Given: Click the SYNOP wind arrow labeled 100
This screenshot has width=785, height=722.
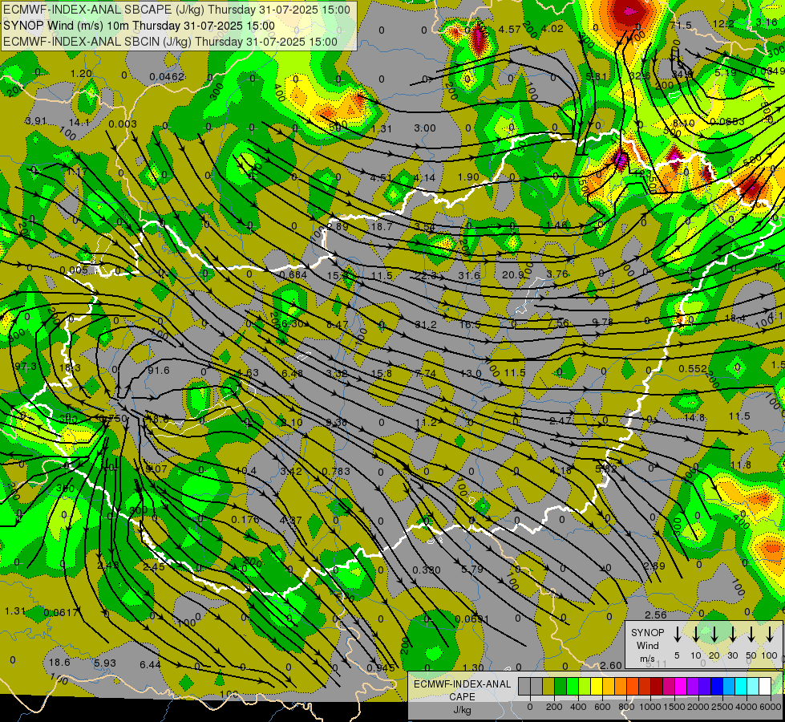Looking at the screenshot, I should [770, 635].
